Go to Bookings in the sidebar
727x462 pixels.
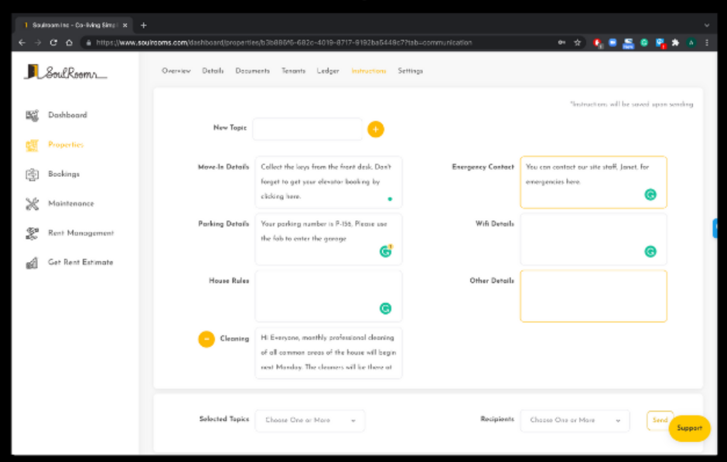[x=63, y=174]
